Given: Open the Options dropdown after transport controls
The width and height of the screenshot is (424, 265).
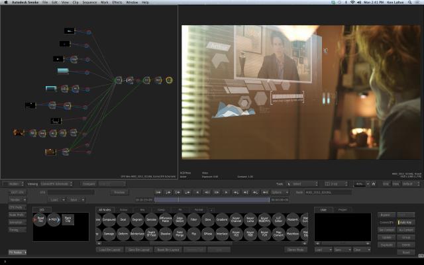Looking at the screenshot, I should coord(279,192).
